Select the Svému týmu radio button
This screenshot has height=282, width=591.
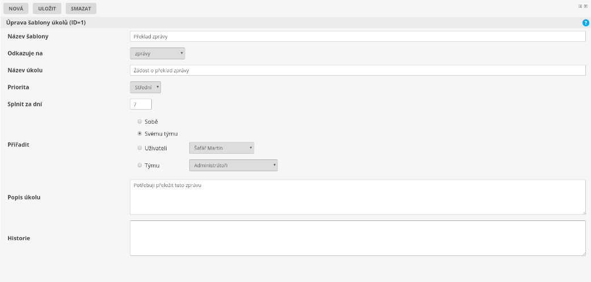pyautogui.click(x=139, y=133)
